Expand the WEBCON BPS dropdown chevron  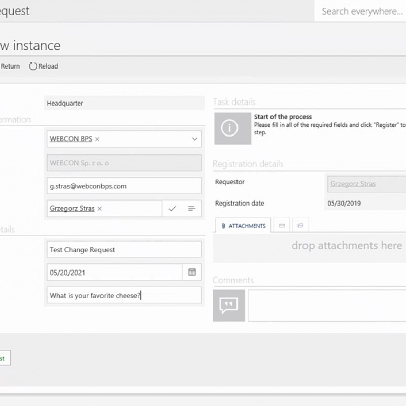(x=194, y=139)
